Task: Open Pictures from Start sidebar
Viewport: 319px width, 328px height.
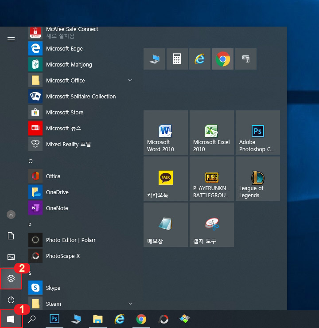Action: [11, 257]
